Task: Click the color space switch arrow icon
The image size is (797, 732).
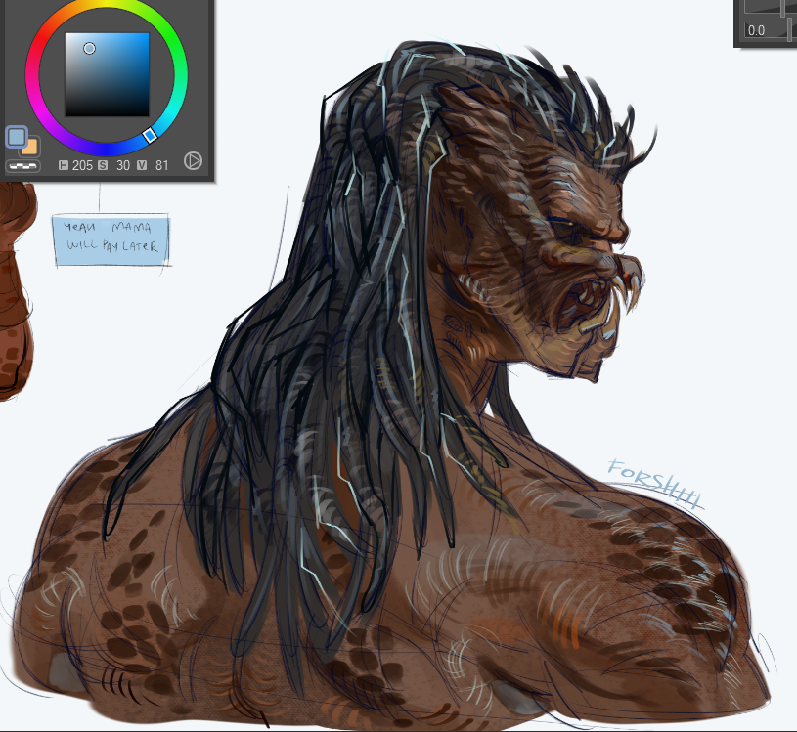Action: 193,160
